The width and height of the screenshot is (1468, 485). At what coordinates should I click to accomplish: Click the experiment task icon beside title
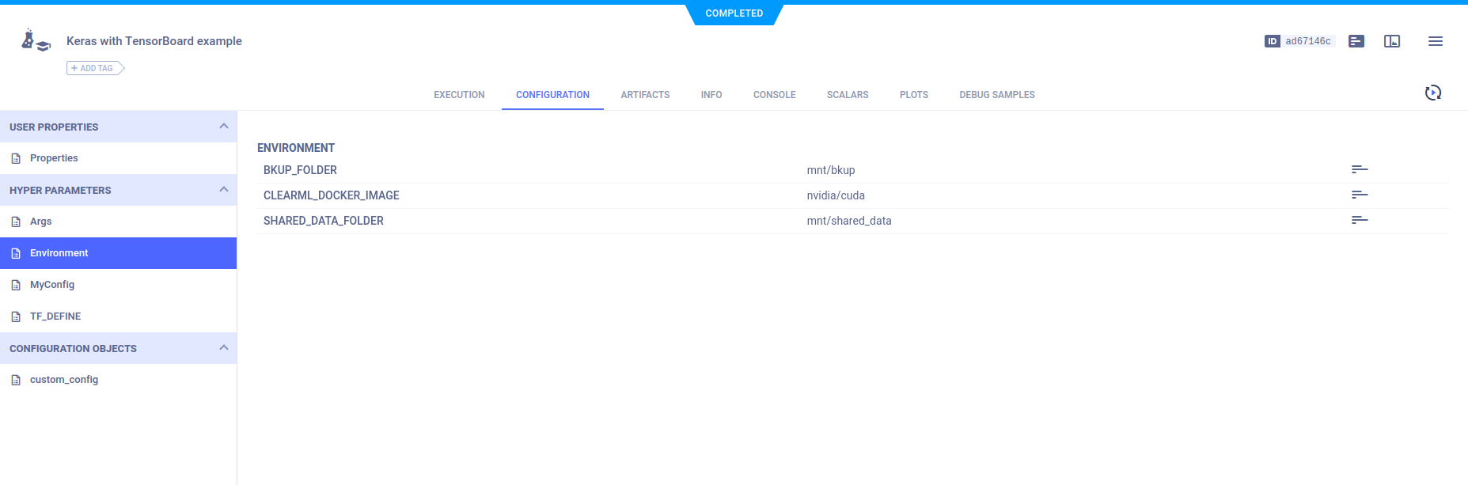(35, 41)
